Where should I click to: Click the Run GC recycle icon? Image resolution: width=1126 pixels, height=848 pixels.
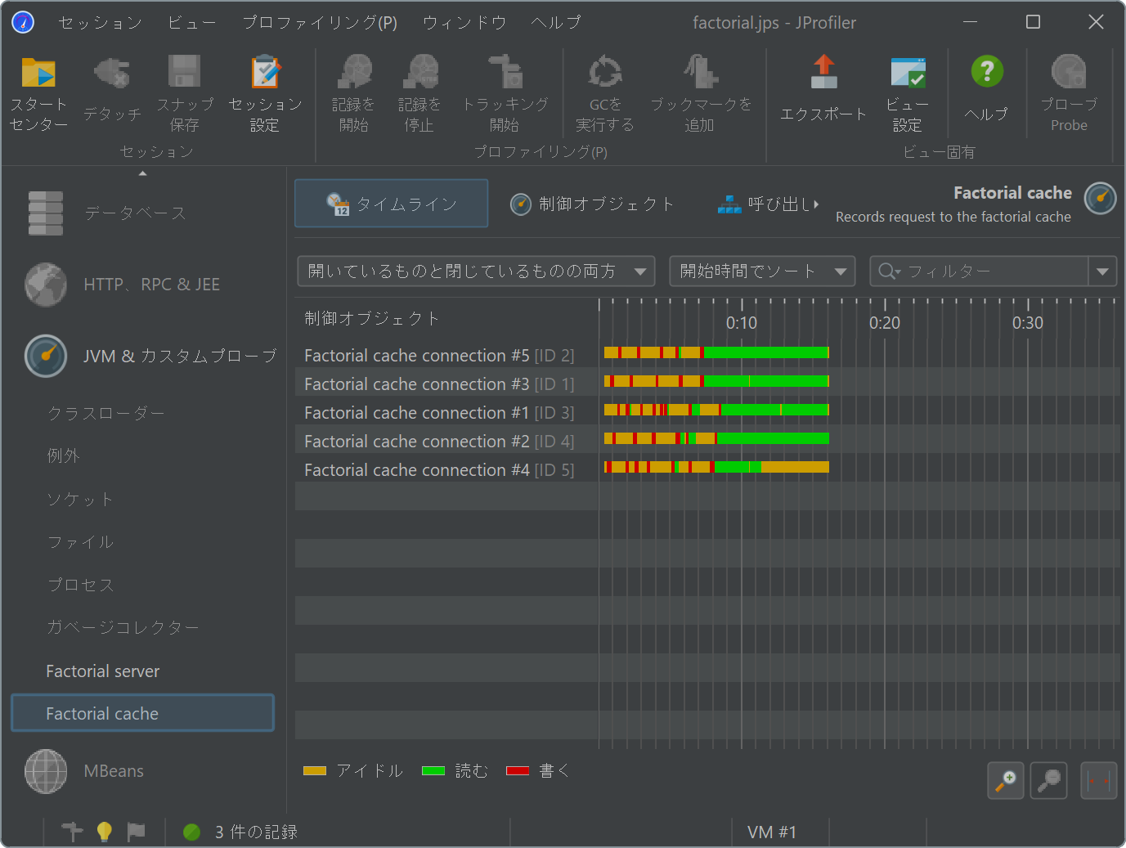[x=605, y=72]
